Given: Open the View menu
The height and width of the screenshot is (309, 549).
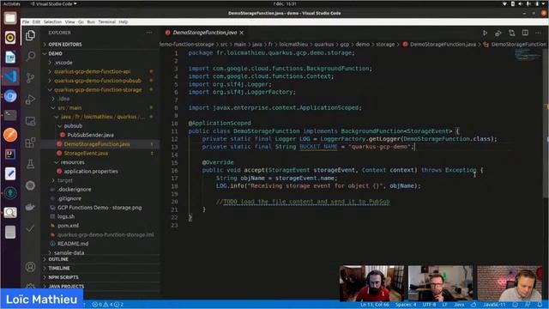Looking at the screenshot, I should coord(70,21).
